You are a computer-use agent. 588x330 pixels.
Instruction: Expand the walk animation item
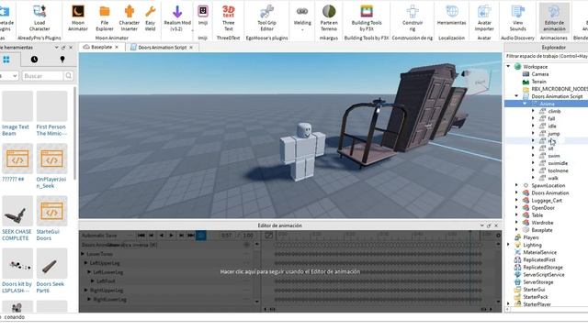click(x=533, y=178)
